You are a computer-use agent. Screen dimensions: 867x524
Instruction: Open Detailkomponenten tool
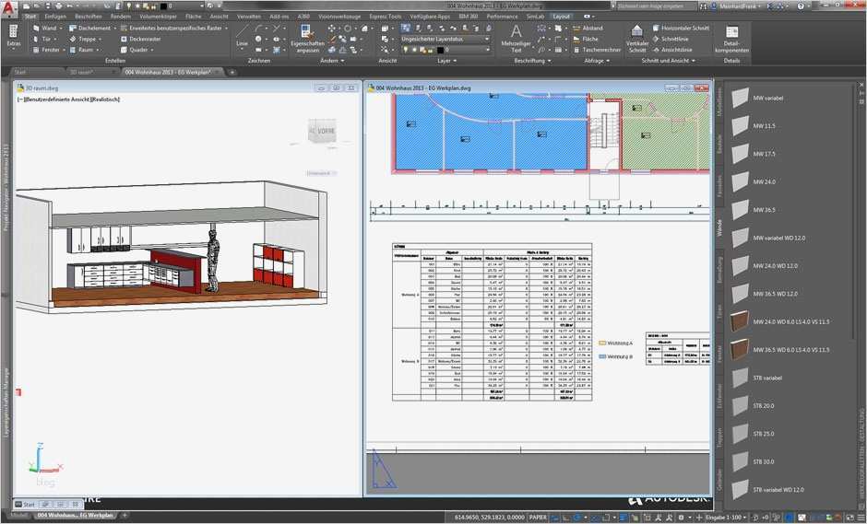731,37
